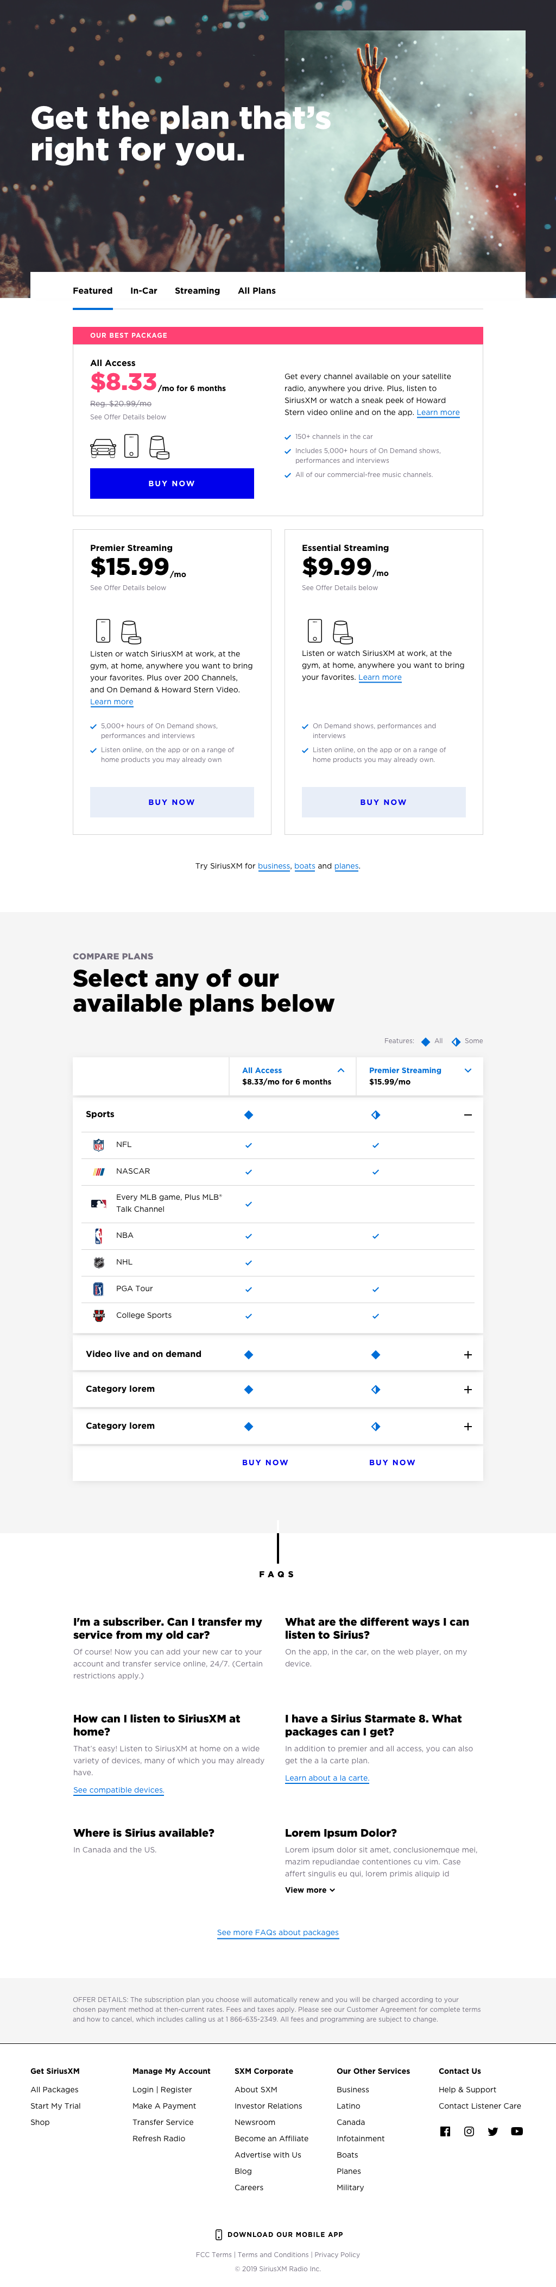Expand View more under Lorem Ipsum Dolor
The height and width of the screenshot is (2287, 556).
click(309, 1889)
